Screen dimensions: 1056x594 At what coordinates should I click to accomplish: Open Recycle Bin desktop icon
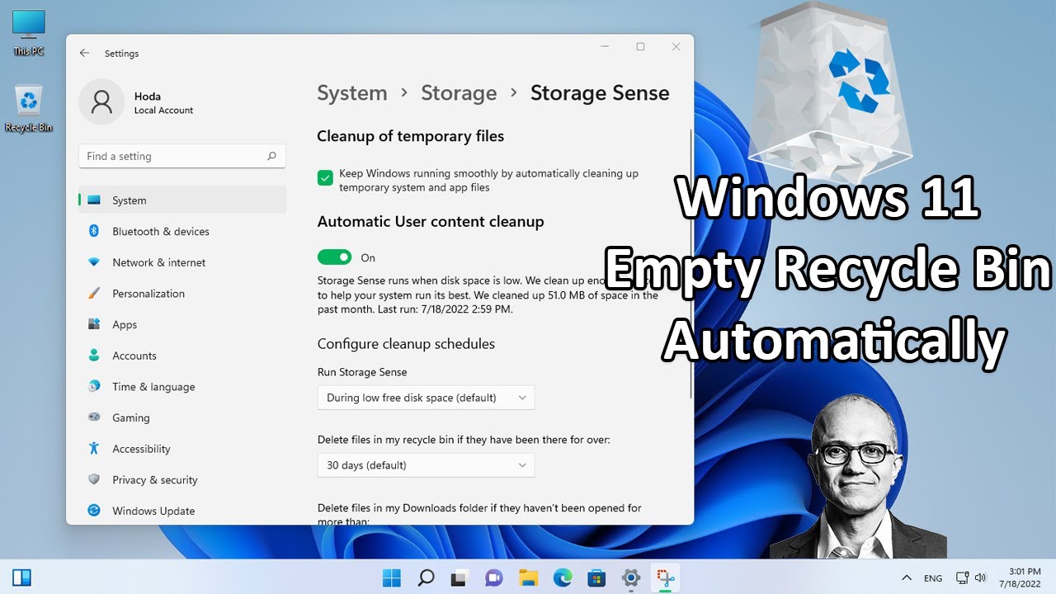click(28, 109)
